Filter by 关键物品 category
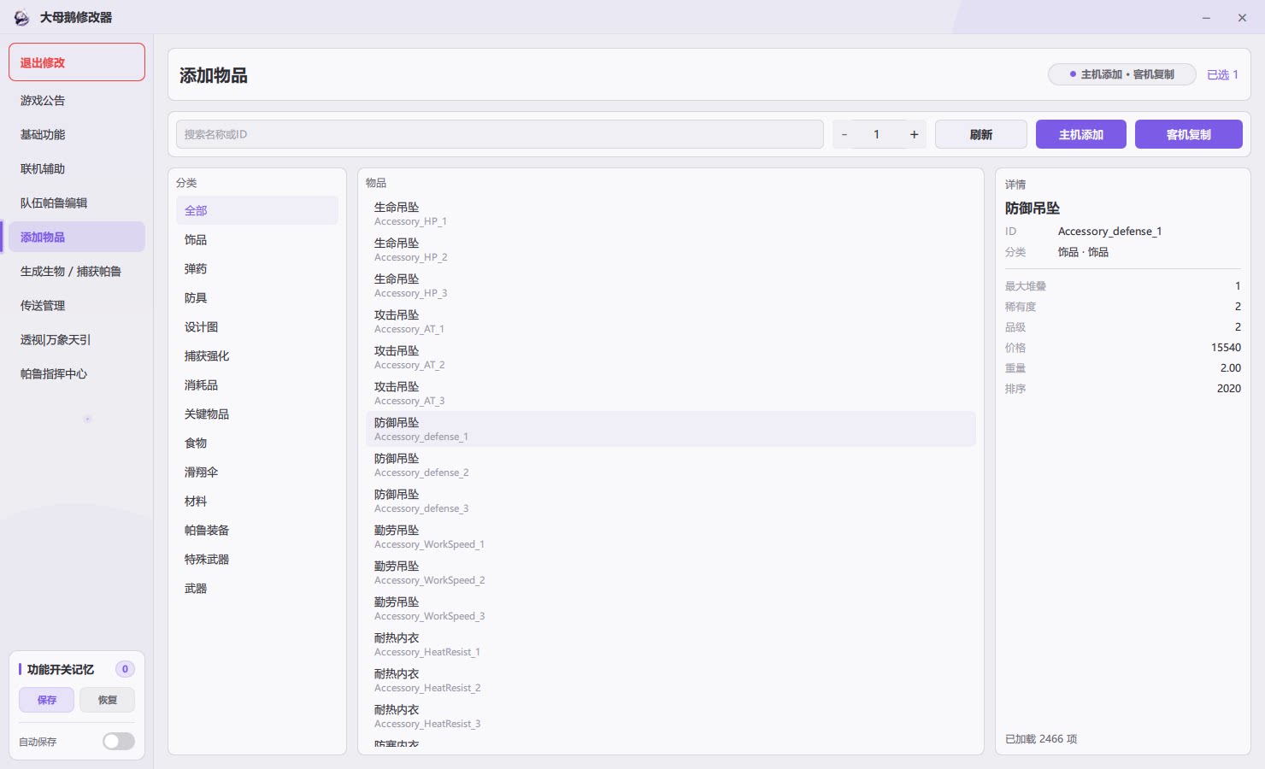Viewport: 1265px width, 769px height. (257, 414)
